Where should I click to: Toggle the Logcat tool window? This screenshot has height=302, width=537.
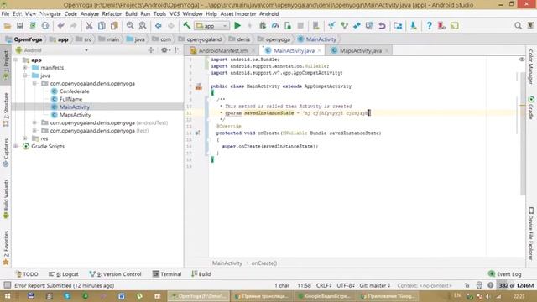pyautogui.click(x=64, y=274)
